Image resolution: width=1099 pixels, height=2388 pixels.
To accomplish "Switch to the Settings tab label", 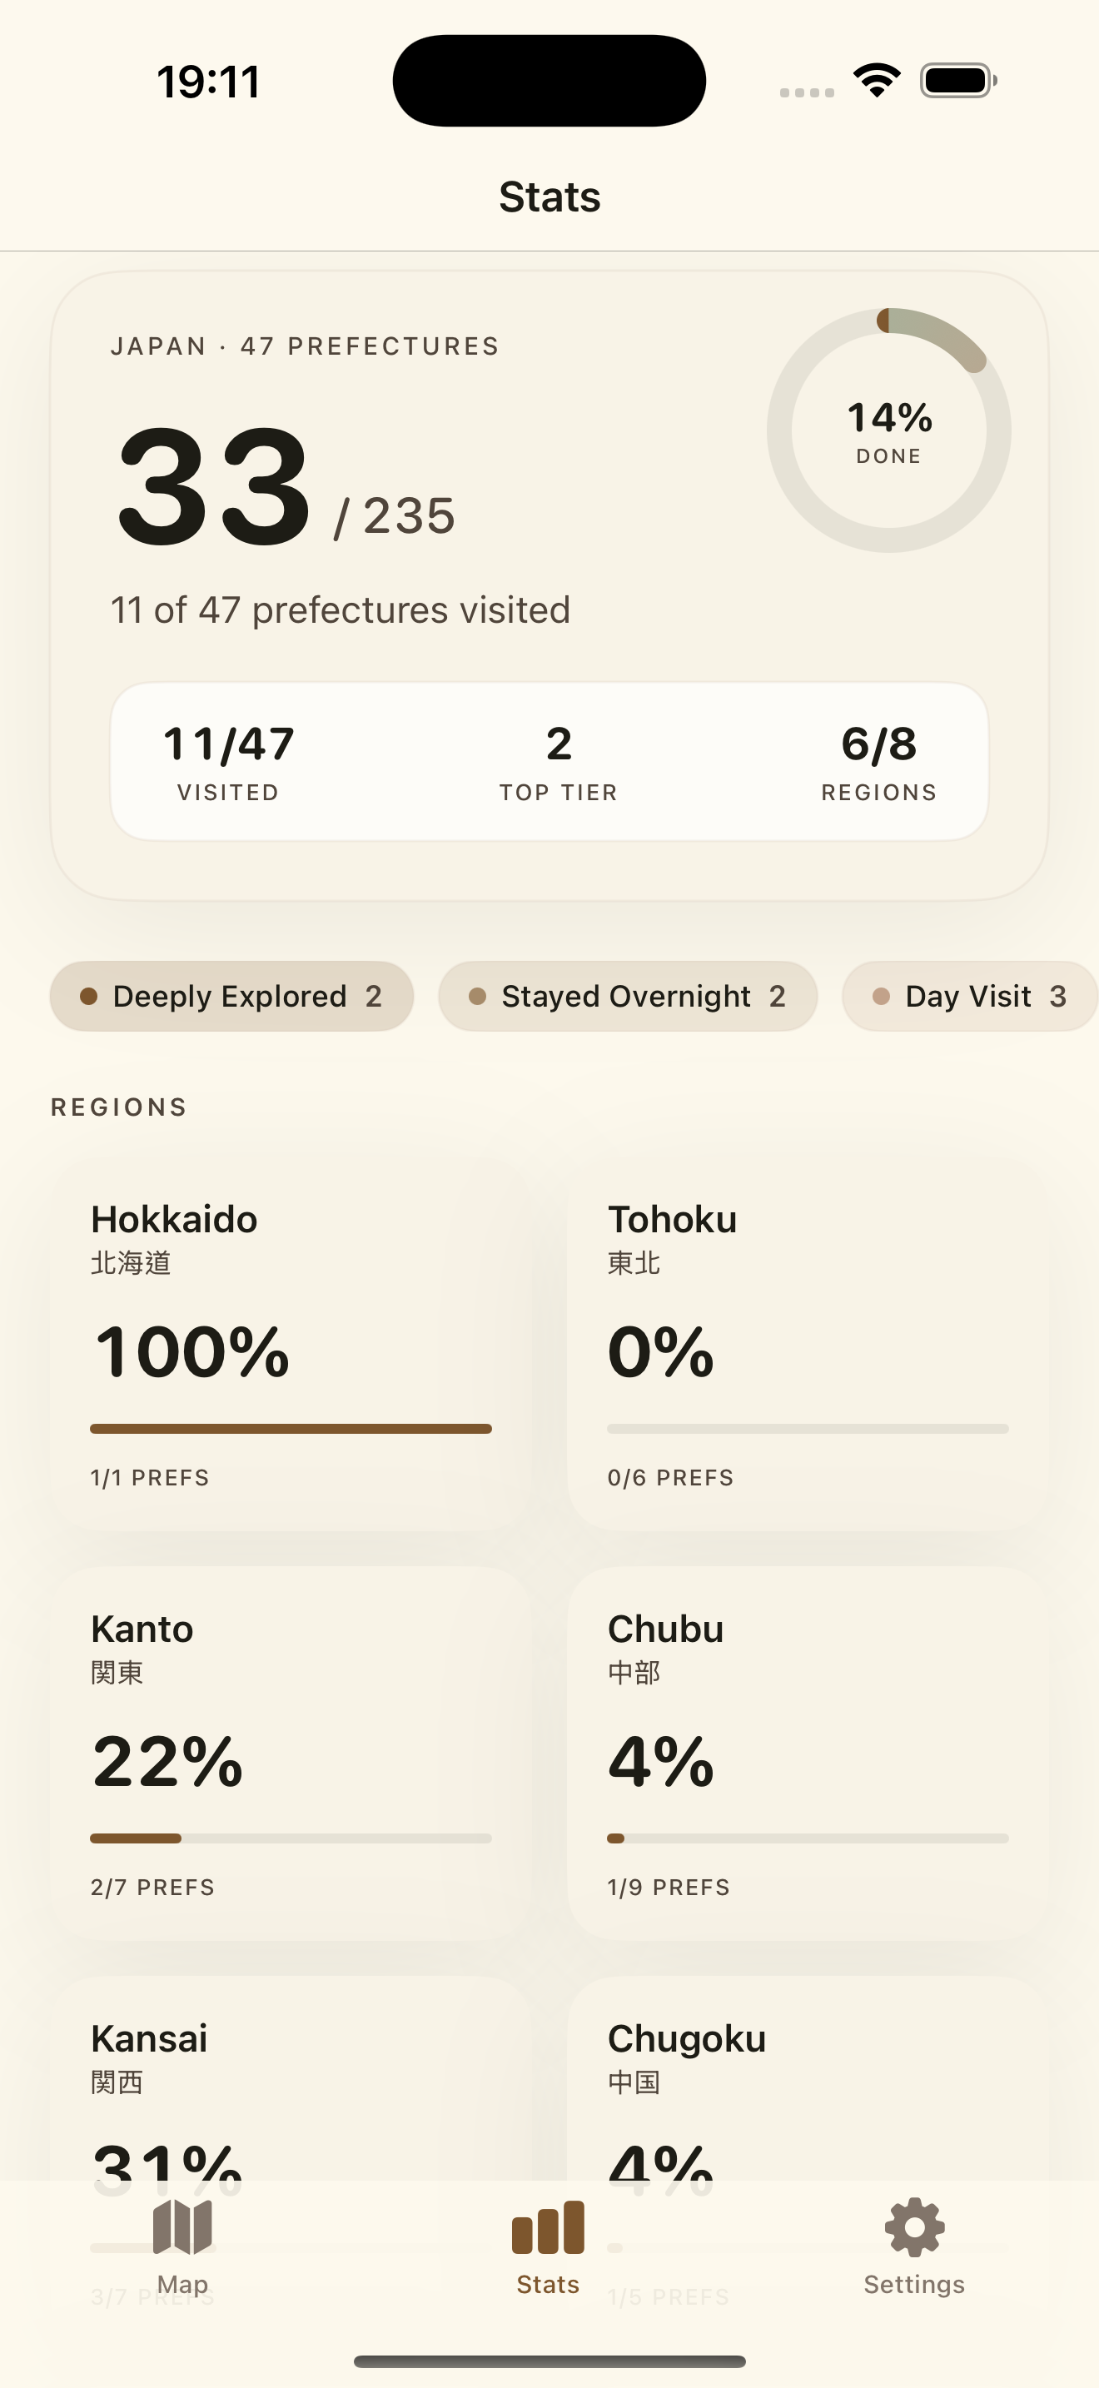I will point(915,2284).
